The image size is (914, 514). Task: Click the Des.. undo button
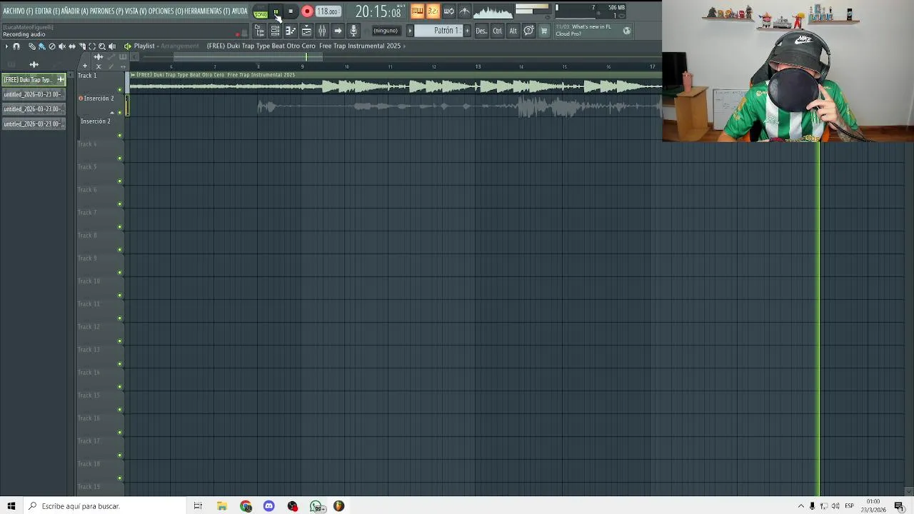481,31
